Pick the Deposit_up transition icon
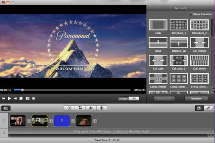The width and height of the screenshot is (215, 143). [x=179, y=43]
